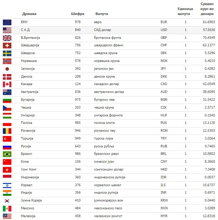The image size is (218, 220).
Task: Select the United Kingdom flag icon
Action: [x=7, y=38]
